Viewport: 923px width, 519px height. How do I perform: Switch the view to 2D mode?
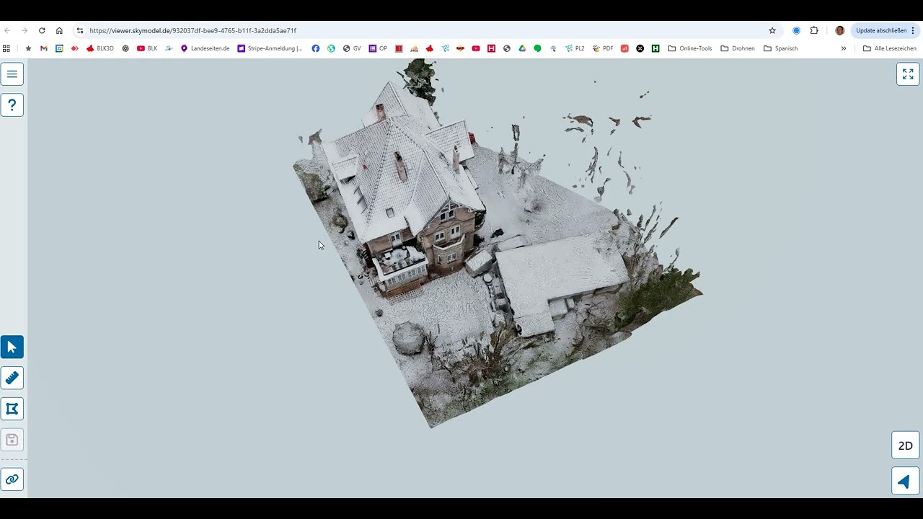click(x=906, y=445)
